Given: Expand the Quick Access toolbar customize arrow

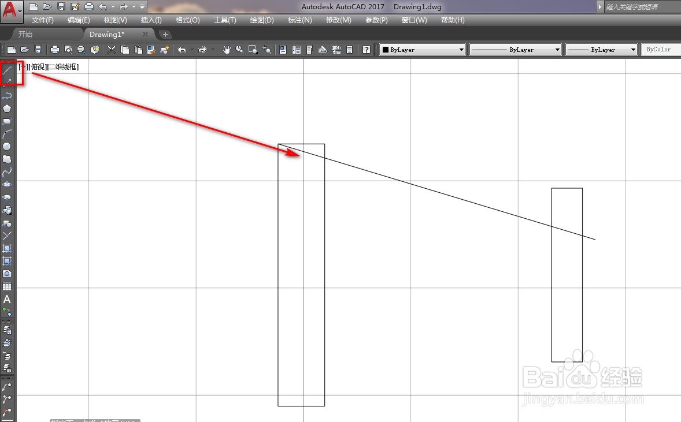Looking at the screenshot, I should [x=142, y=6].
